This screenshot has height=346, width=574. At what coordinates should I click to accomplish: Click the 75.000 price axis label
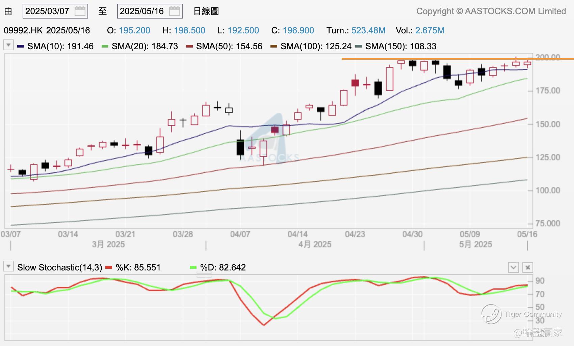(548, 224)
